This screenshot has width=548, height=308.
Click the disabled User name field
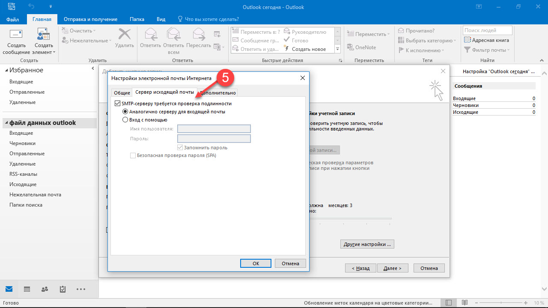click(214, 129)
